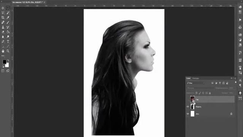This screenshot has height=137, width=243.
Task: Open the extra tools three-dot menu
Action: [3, 56]
